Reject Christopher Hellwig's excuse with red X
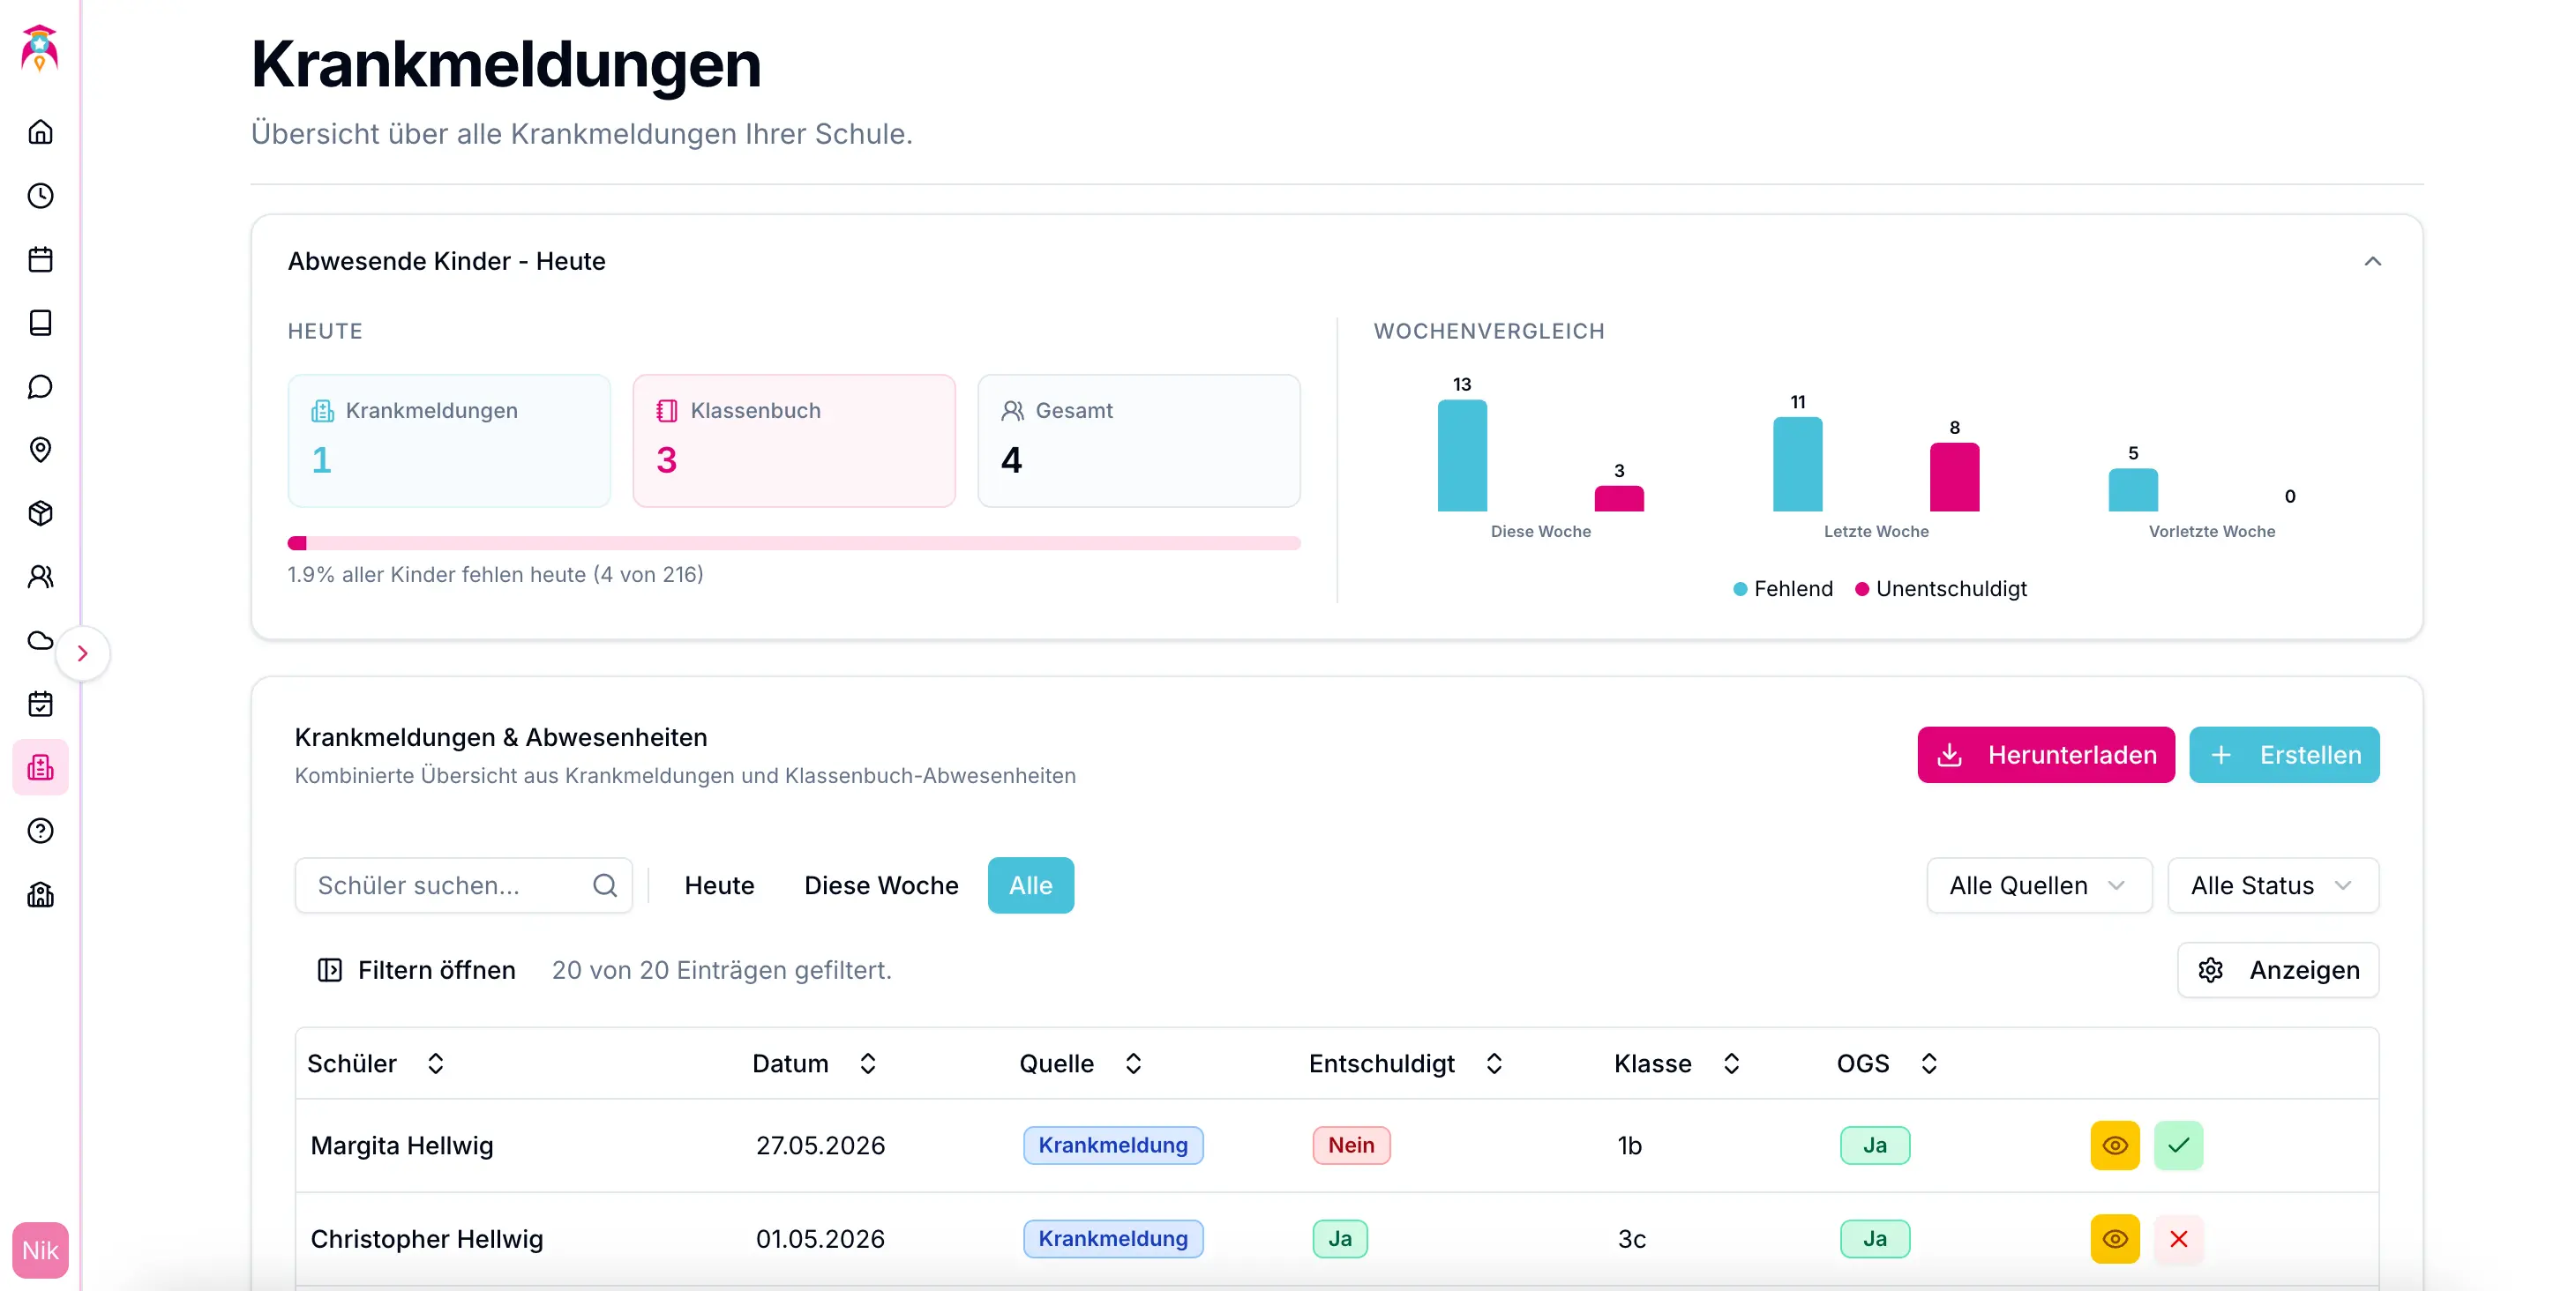Viewport: 2576px width, 1291px height. pyautogui.click(x=2178, y=1239)
